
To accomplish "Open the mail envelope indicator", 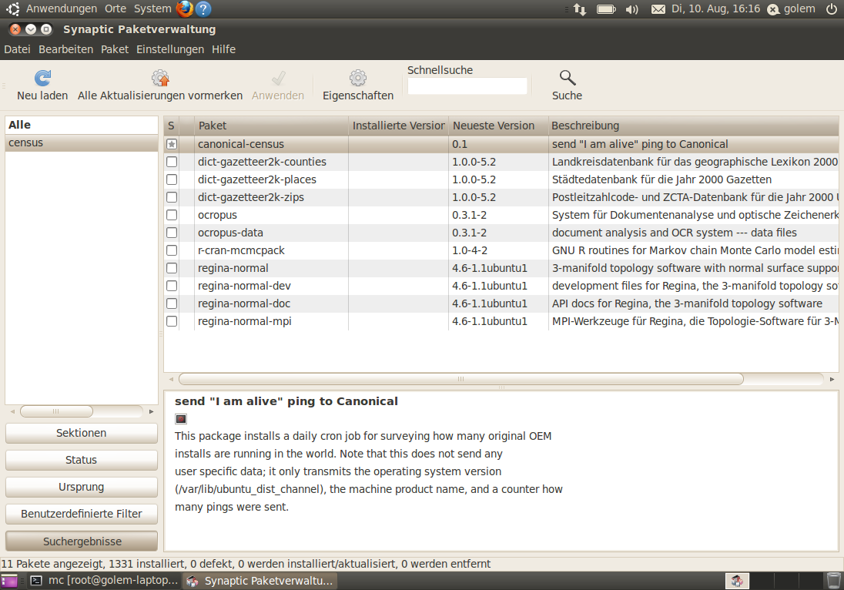I will point(658,9).
